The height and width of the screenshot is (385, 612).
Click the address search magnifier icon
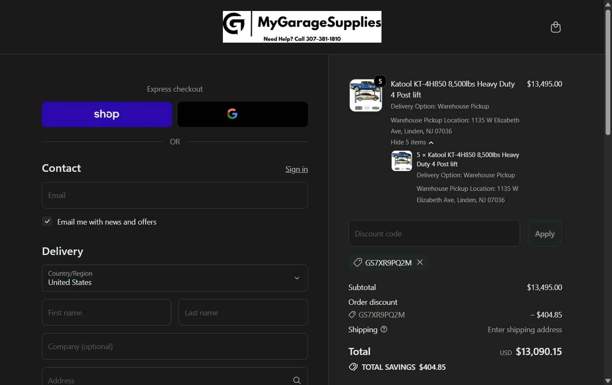coord(297,380)
